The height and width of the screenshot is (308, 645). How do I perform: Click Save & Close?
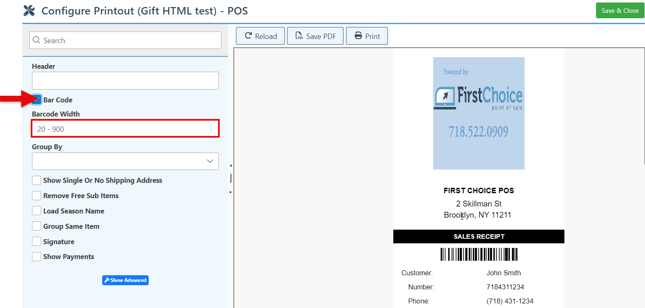(620, 11)
